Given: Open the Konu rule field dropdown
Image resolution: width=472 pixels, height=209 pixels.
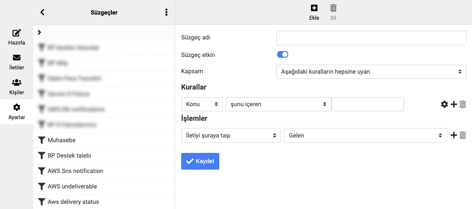Looking at the screenshot, I should pos(202,104).
